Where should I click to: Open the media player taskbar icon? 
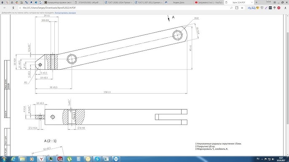click(x=32, y=159)
